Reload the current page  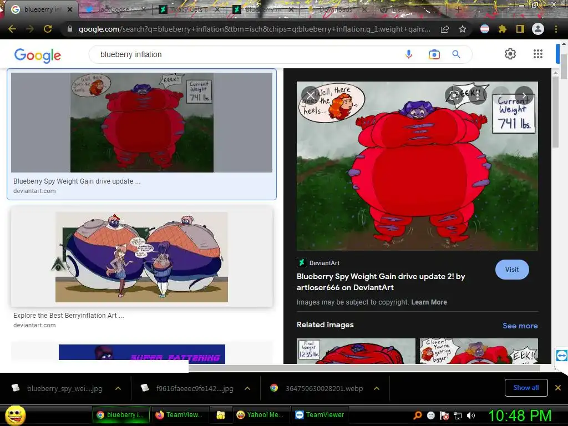tap(48, 29)
